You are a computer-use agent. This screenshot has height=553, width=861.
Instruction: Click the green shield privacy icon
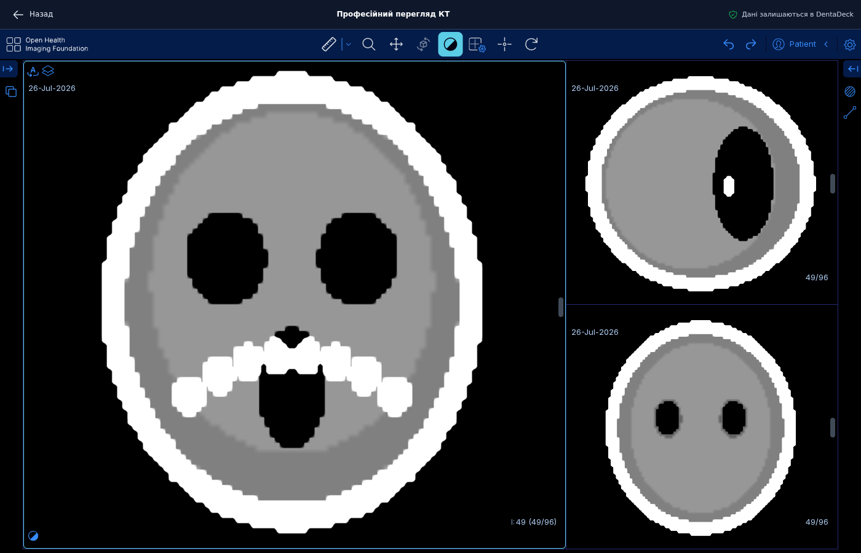click(x=733, y=14)
